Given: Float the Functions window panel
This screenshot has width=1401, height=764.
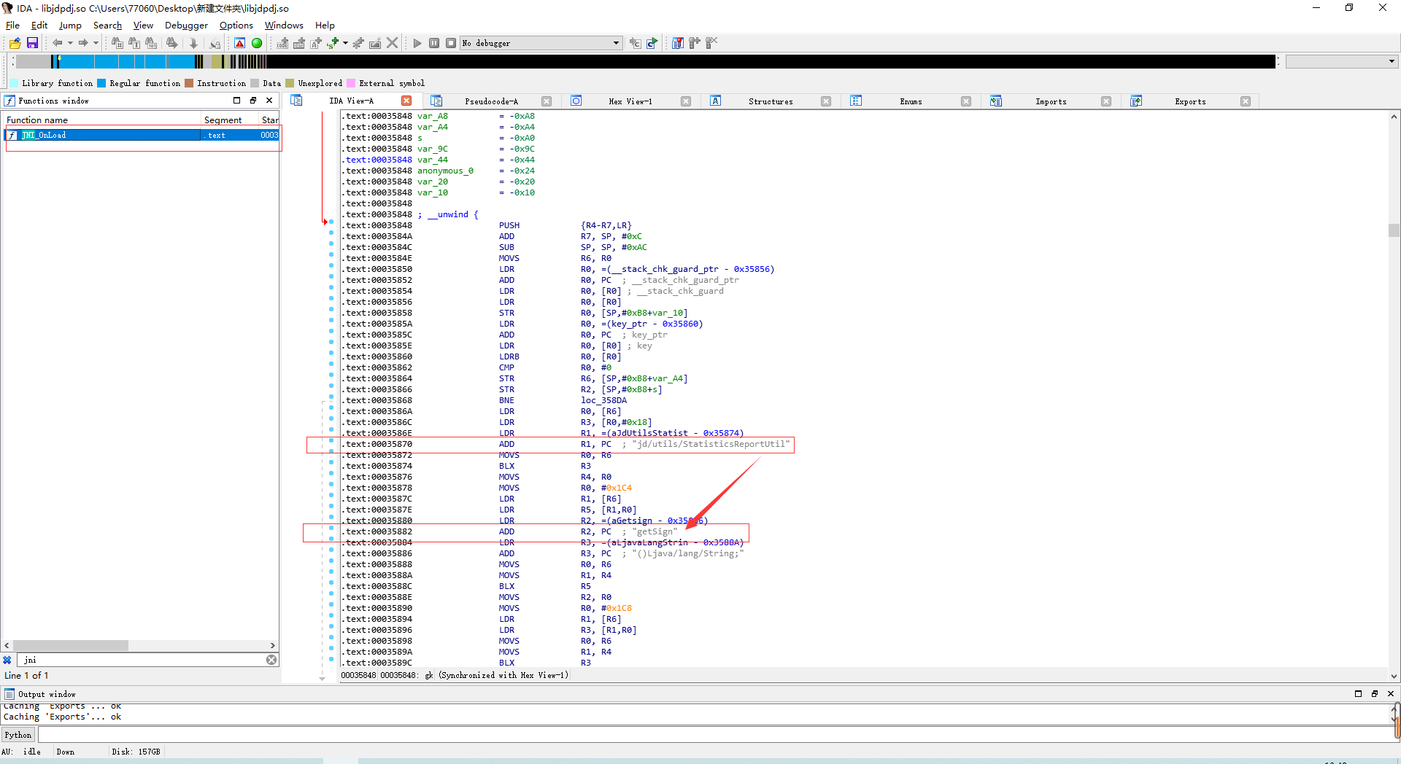Looking at the screenshot, I should 253,100.
